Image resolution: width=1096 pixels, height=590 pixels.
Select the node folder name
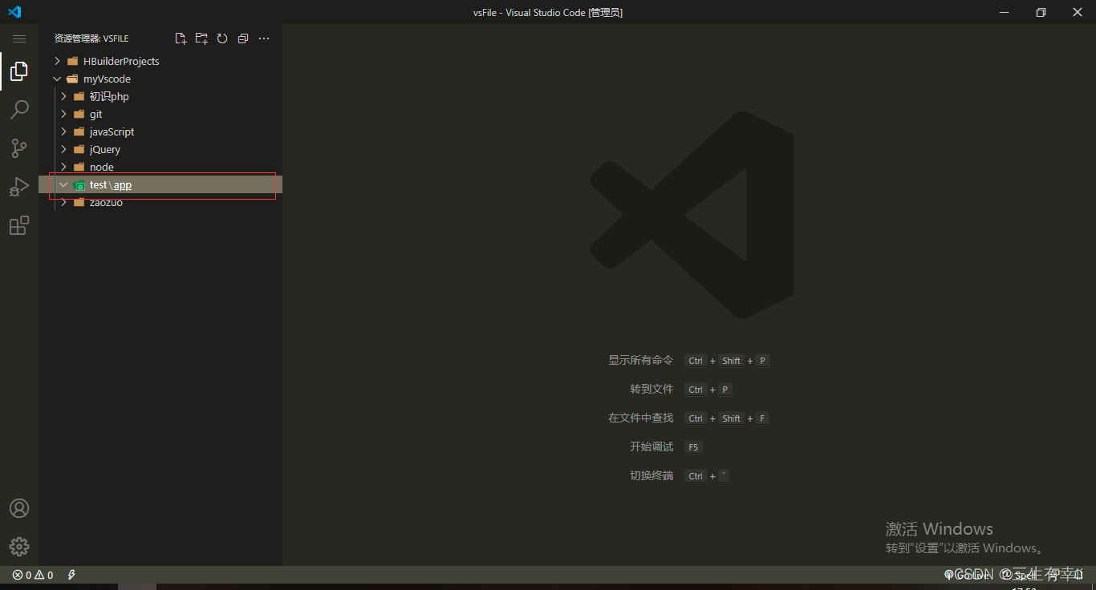coord(102,167)
